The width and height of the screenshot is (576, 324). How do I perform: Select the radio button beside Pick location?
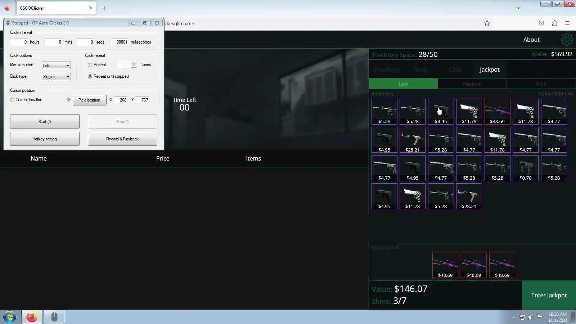coord(68,100)
